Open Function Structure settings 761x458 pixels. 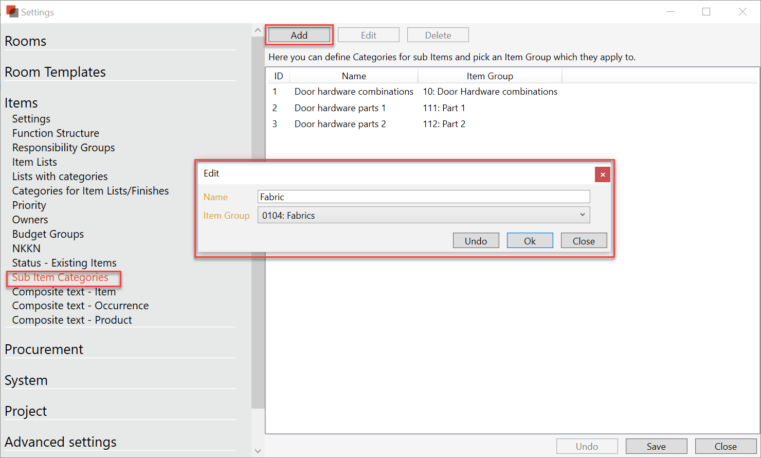pos(56,133)
